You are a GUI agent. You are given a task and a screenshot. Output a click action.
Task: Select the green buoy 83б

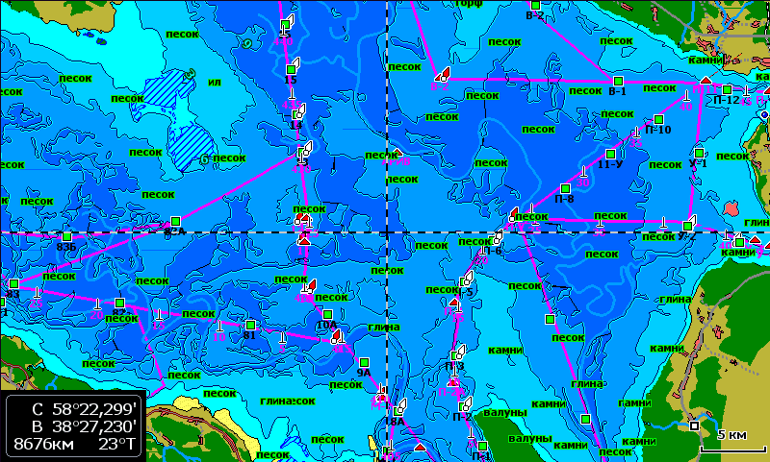[66, 236]
